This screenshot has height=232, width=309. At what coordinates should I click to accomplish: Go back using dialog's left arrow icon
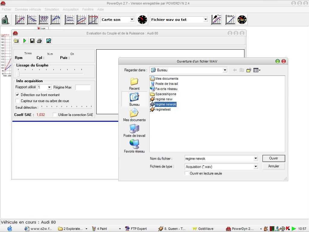(x=235, y=70)
